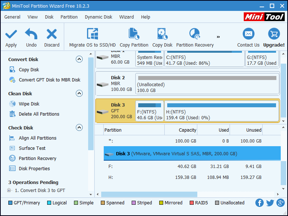Select the Disk 3 VMware row in list
Image resolution: width=288 pixels, height=216 pixels.
192,153
